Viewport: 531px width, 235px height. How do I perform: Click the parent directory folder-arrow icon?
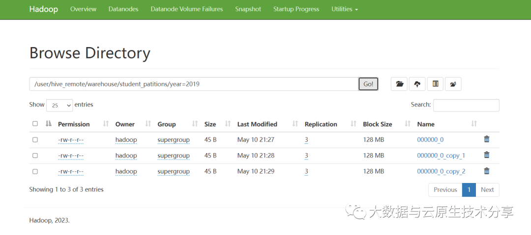453,84
